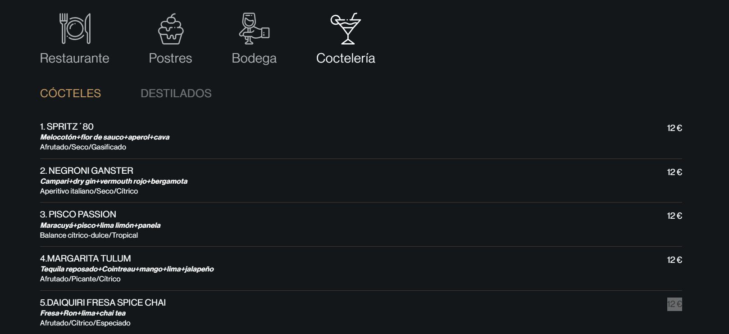Image resolution: width=729 pixels, height=334 pixels.
Task: Open the Bodega section label
Action: pos(254,59)
